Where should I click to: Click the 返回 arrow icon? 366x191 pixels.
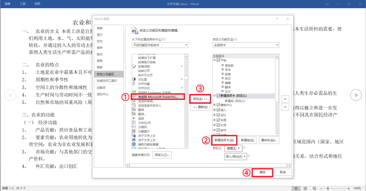pyautogui.click(x=134, y=118)
